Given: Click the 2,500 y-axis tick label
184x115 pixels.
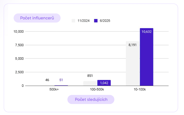Looking at the screenshot, I should 19,72.
